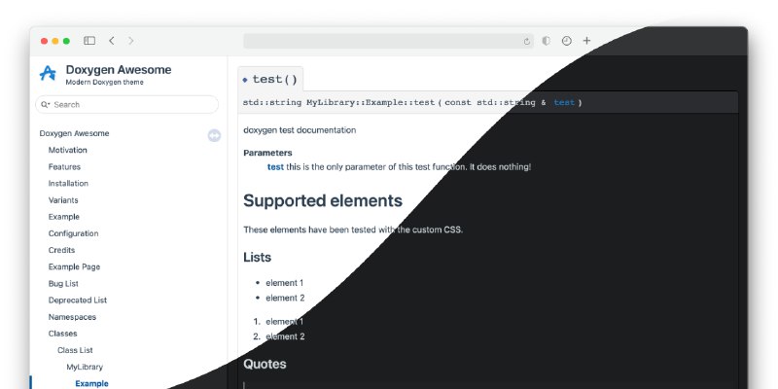
Task: Click the anchor marker beside test()
Action: click(x=245, y=80)
